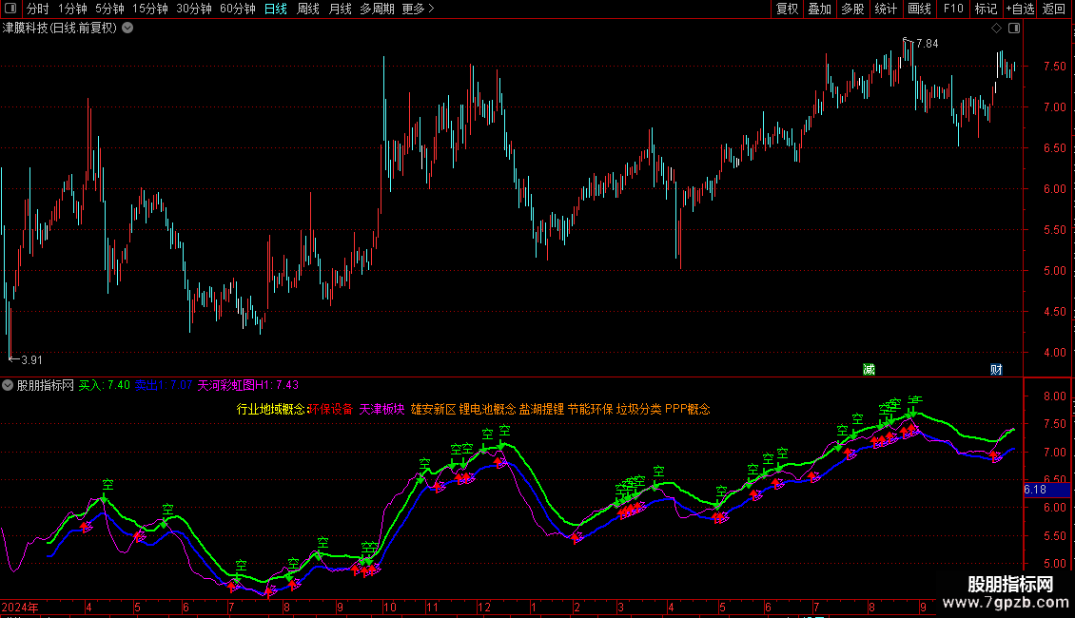Click the 叠加 overlay button
Screen dimensions: 1075x618
coord(819,9)
